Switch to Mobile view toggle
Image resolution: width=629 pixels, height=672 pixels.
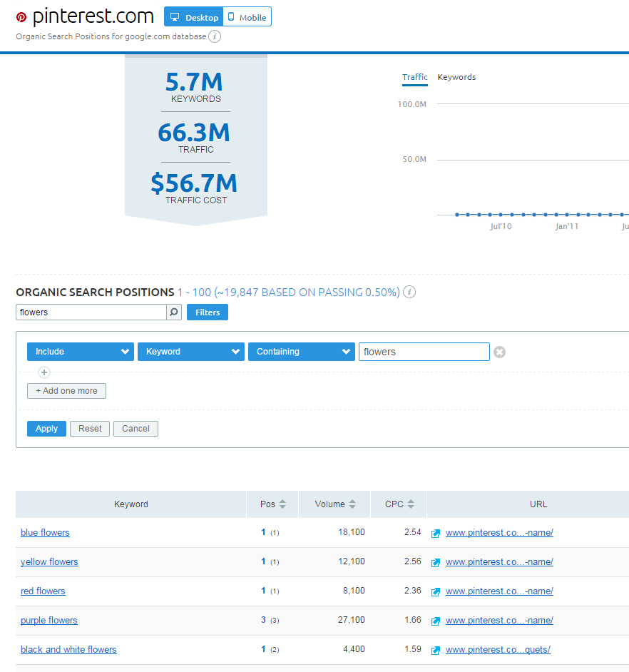point(247,17)
